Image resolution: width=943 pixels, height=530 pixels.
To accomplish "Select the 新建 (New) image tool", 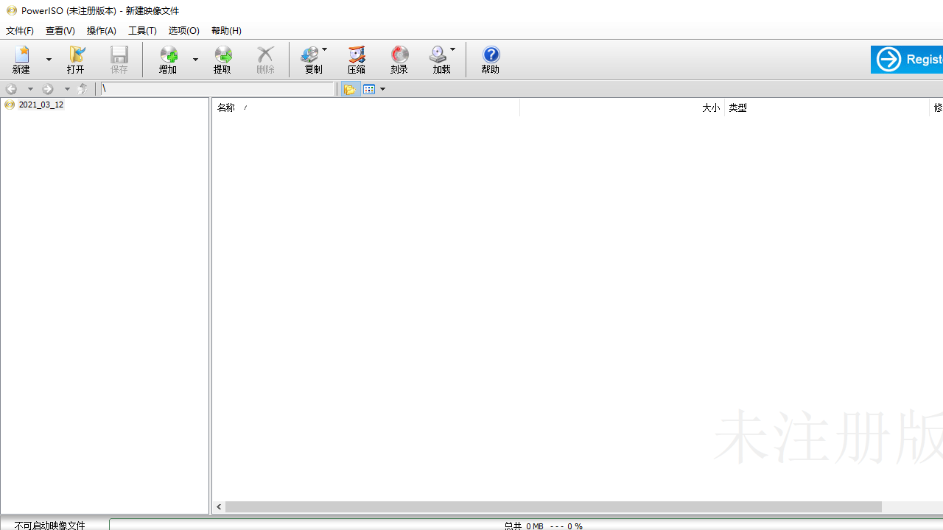I will coord(21,59).
